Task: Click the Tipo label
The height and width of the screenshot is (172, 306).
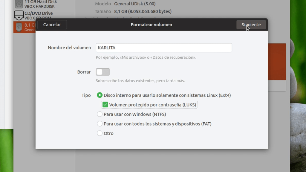Action: (x=86, y=95)
